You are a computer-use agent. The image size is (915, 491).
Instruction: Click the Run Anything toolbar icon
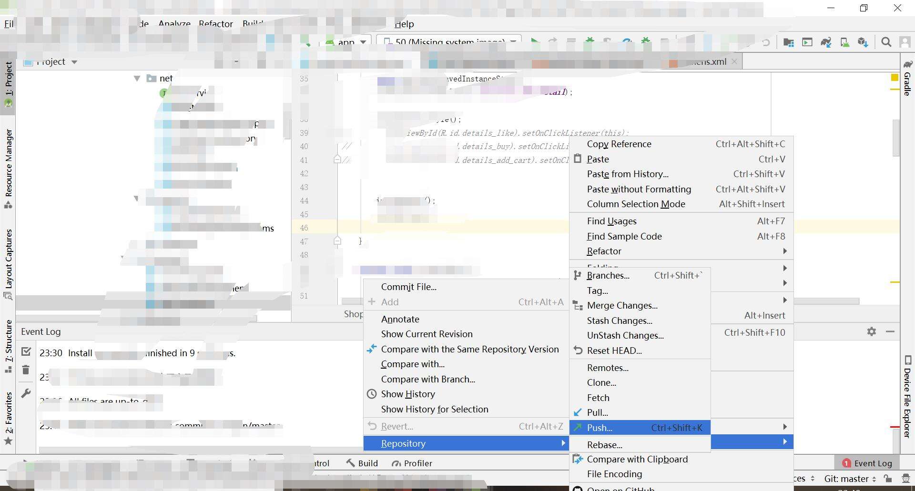807,42
